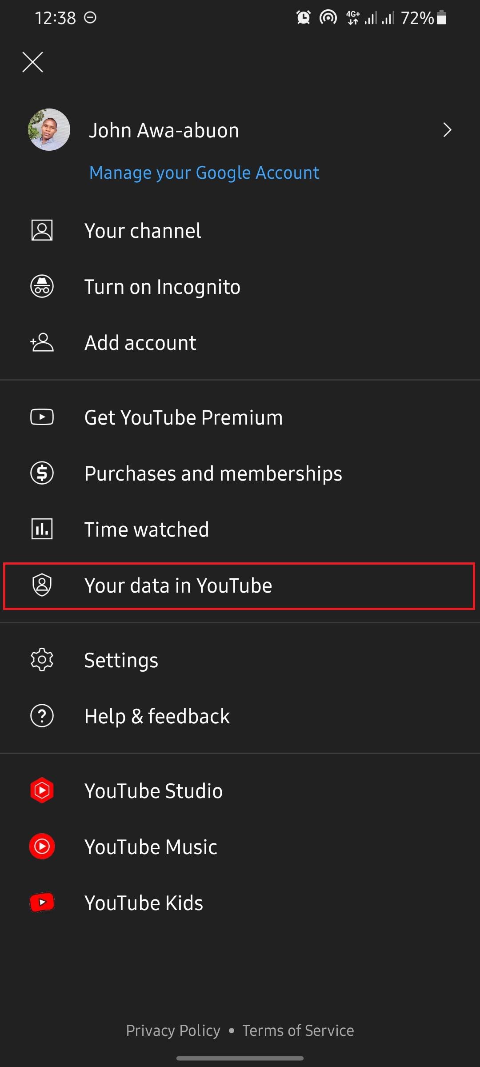Tap the Purchases and memberships dollar icon
Viewport: 480px width, 1067px height.
pyautogui.click(x=42, y=473)
